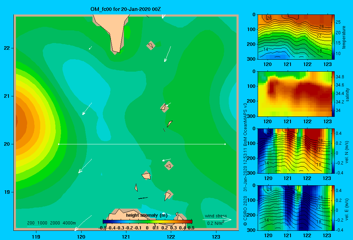This screenshot has width=353, height=240.
Task: Click the vel. E (m/s) axis label
Action: point(347,209)
